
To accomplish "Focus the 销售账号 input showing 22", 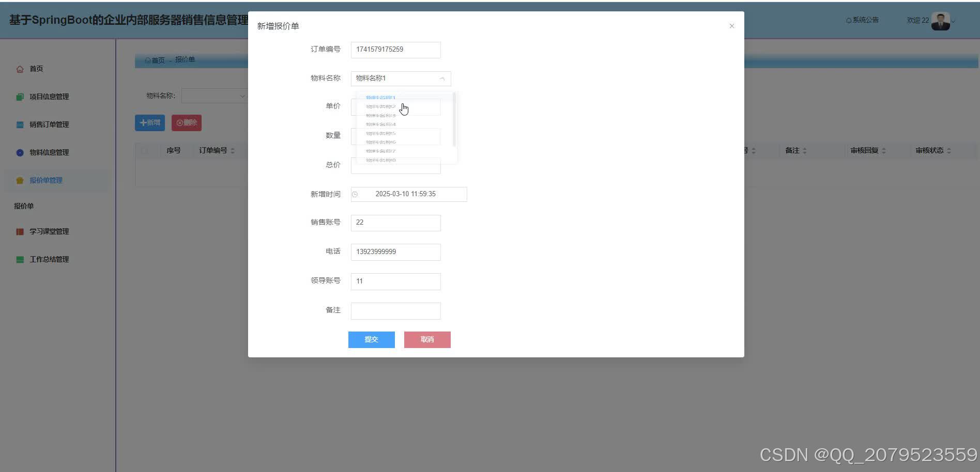I will click(396, 223).
